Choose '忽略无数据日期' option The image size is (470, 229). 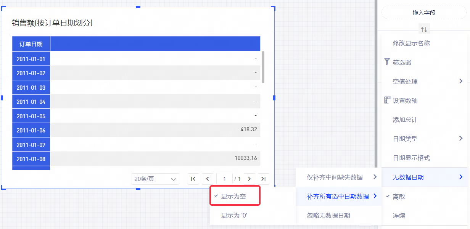pos(328,215)
